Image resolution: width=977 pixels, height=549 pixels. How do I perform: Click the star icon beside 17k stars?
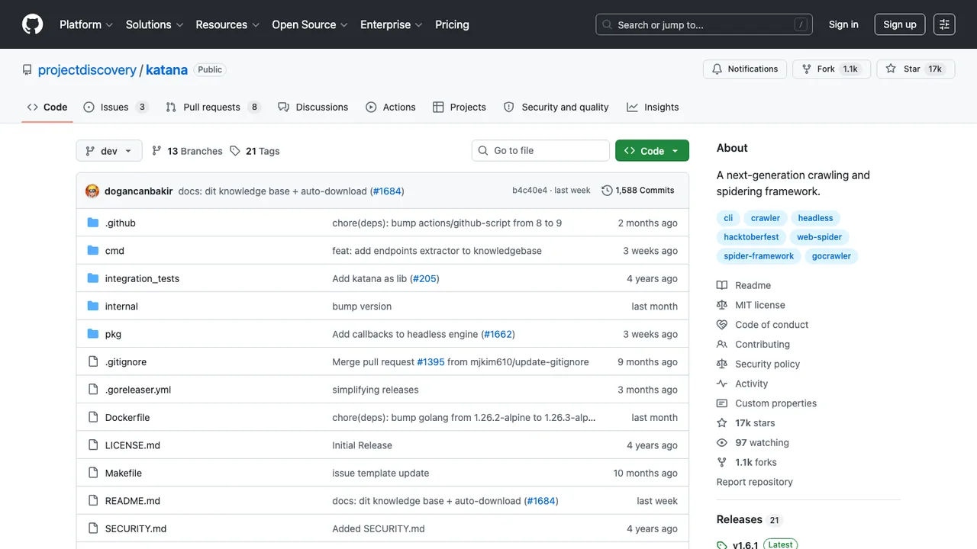click(722, 423)
